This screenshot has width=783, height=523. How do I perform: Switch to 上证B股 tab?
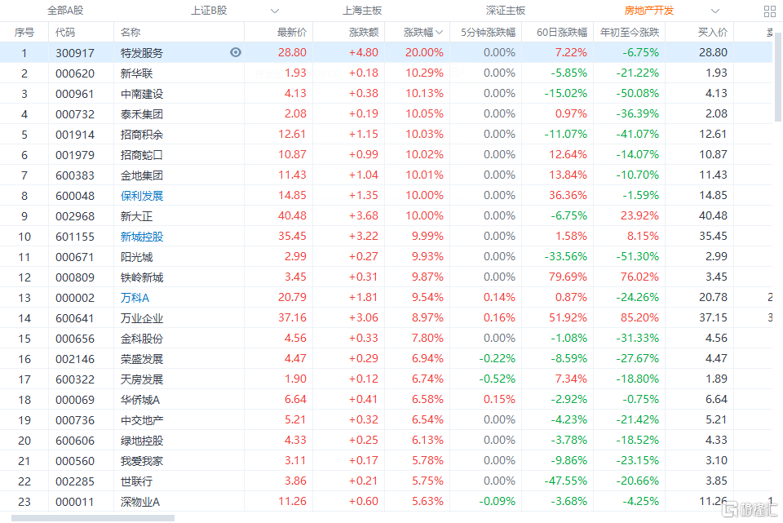tap(209, 11)
